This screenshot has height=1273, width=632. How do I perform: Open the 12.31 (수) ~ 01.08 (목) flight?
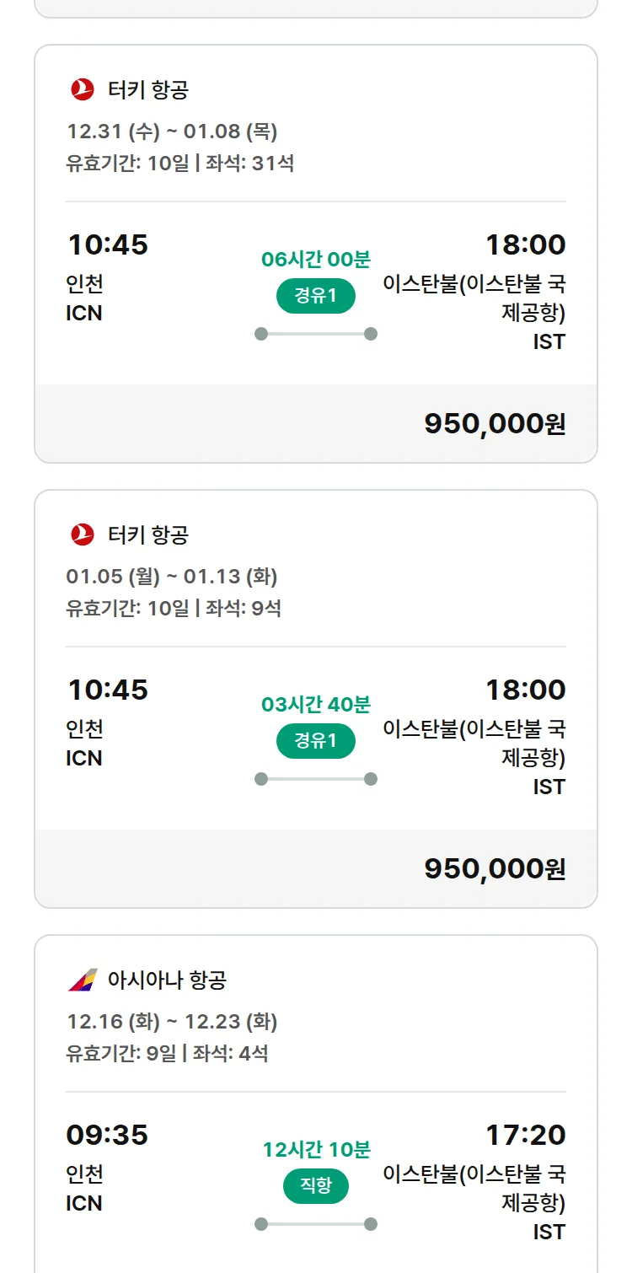pos(172,132)
